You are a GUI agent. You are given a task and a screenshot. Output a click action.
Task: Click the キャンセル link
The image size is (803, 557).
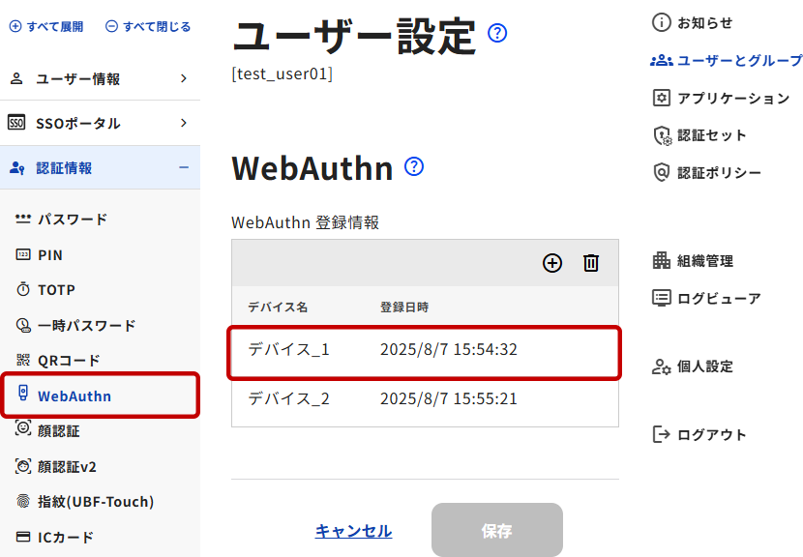353,531
